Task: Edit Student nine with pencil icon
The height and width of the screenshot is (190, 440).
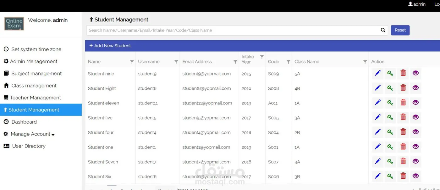Action: tap(378, 73)
